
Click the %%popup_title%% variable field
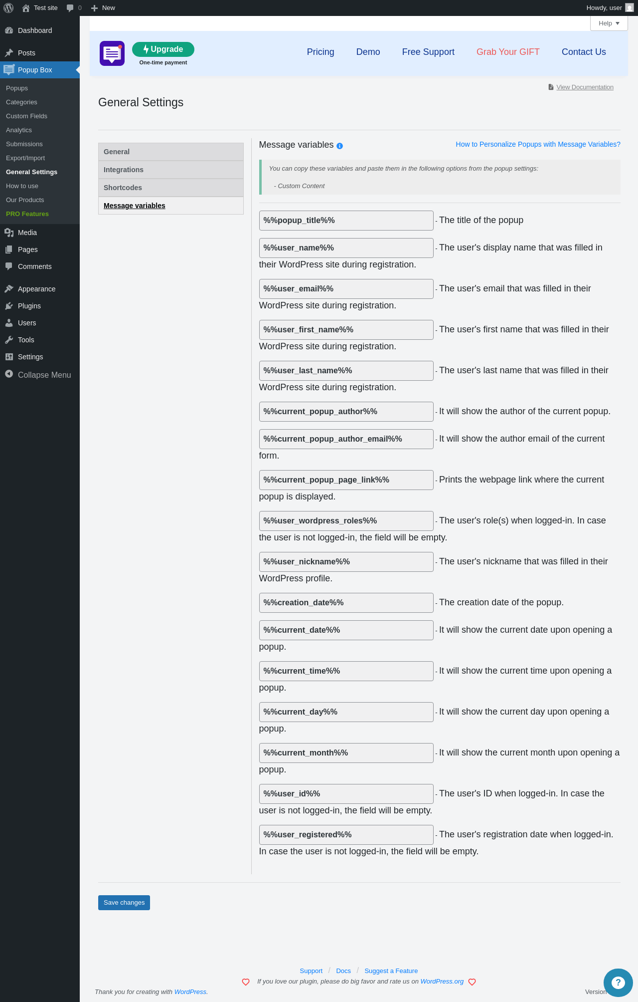346,221
